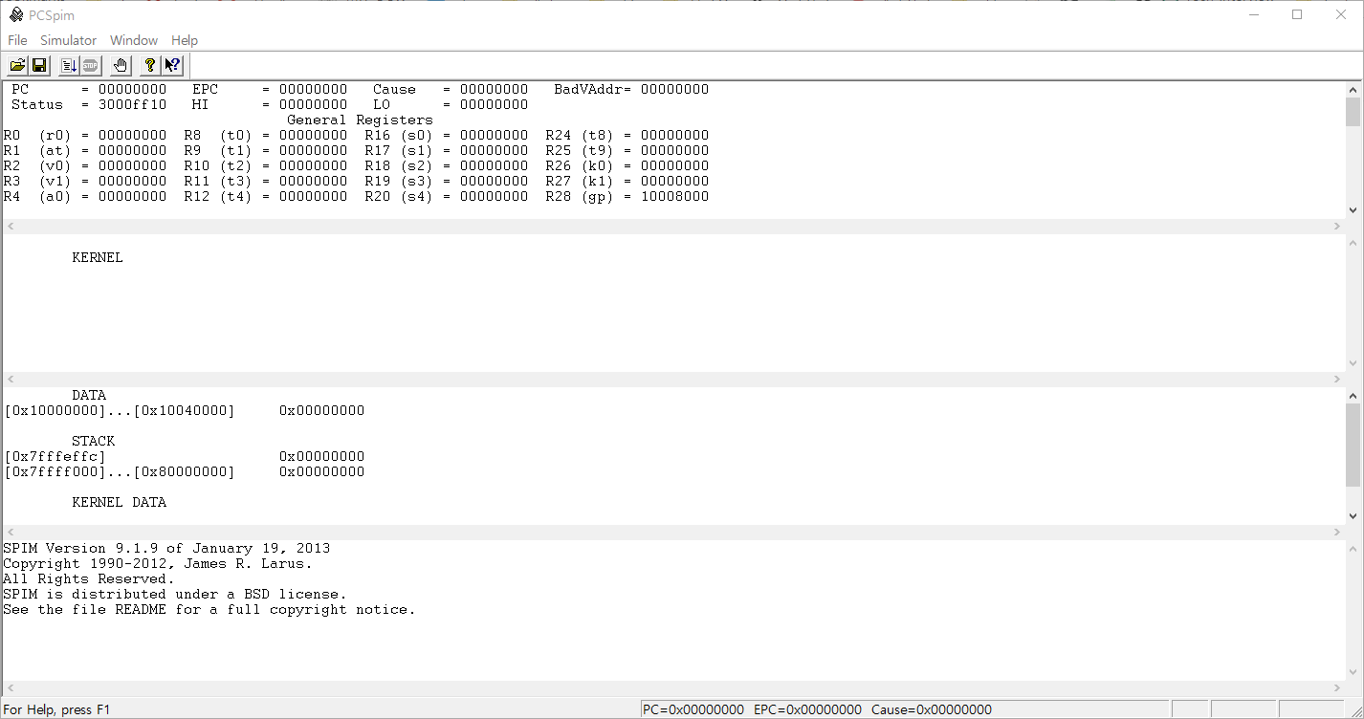Click EPC=0x00000000 in status bar
The width and height of the screenshot is (1364, 719).
807,709
